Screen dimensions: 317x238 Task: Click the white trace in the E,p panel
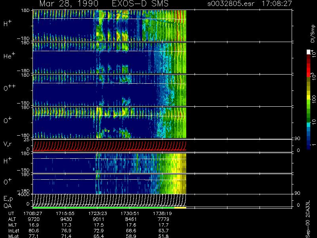point(109,200)
